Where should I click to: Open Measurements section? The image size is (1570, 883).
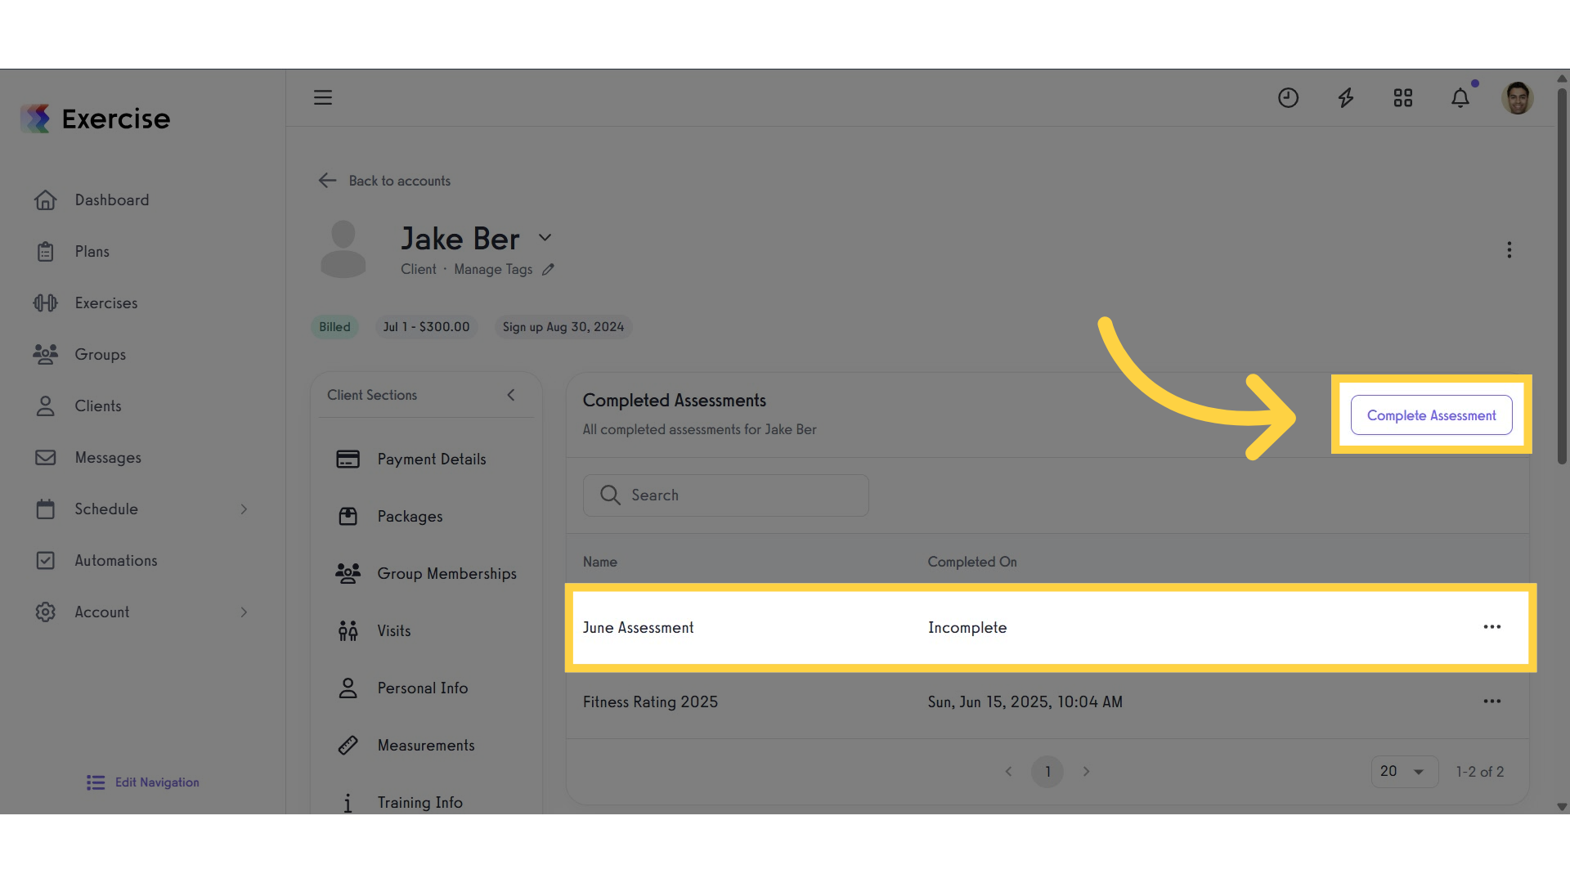click(425, 746)
